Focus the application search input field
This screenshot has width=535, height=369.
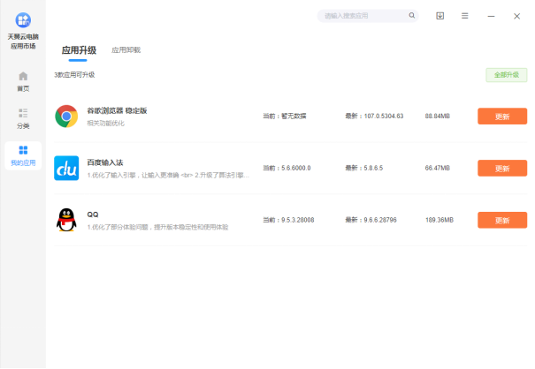[363, 16]
